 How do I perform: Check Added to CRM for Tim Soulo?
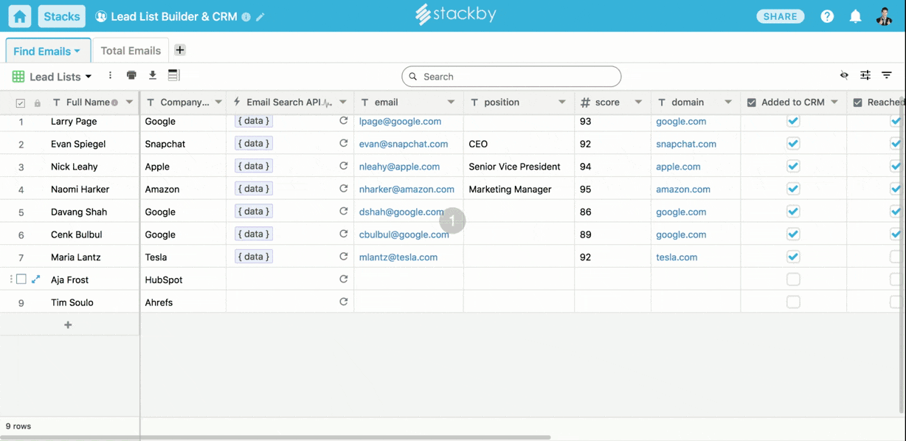(793, 302)
